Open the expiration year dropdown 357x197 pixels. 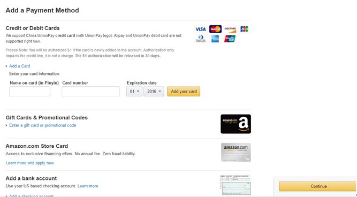tap(154, 92)
